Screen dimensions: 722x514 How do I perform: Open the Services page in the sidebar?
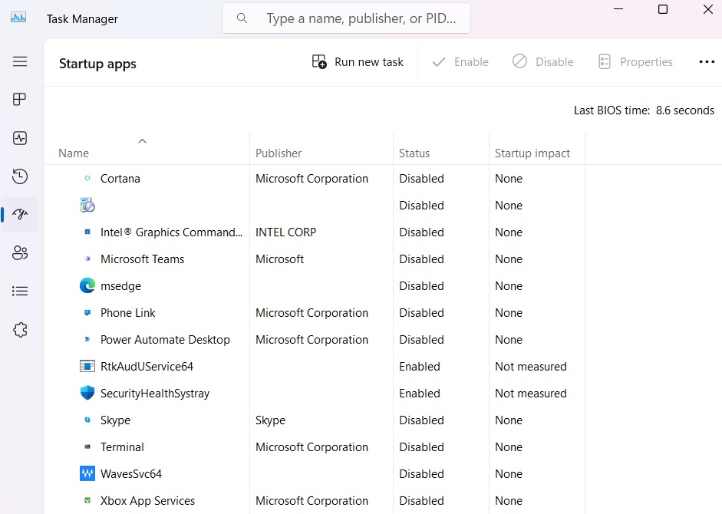[x=20, y=329]
